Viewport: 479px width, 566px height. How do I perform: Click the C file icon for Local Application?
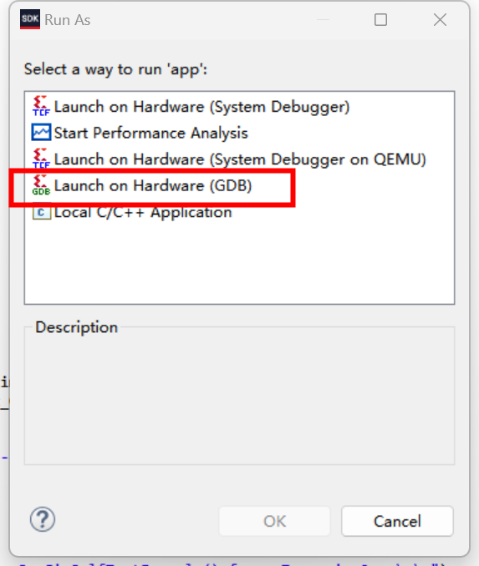click(x=41, y=212)
